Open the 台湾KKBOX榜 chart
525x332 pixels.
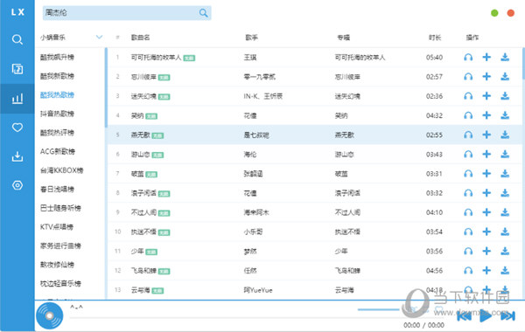tap(61, 170)
